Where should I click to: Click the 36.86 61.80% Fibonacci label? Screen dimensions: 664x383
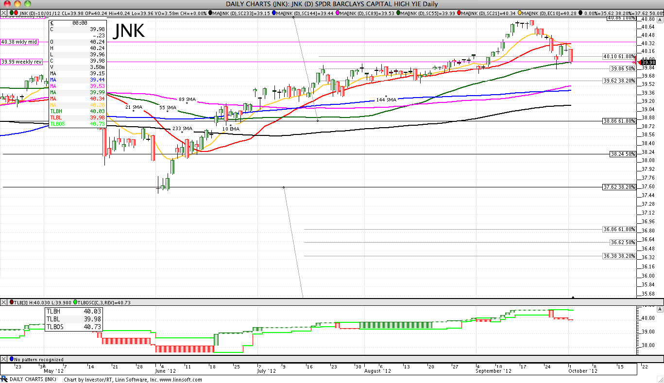(619, 229)
